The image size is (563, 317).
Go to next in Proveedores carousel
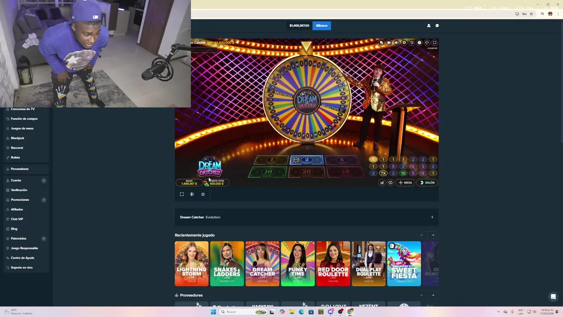click(x=433, y=295)
